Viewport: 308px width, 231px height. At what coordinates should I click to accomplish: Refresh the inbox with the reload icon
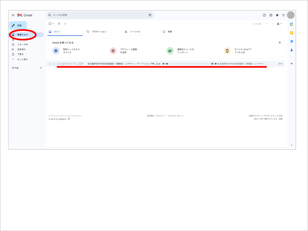59,24
